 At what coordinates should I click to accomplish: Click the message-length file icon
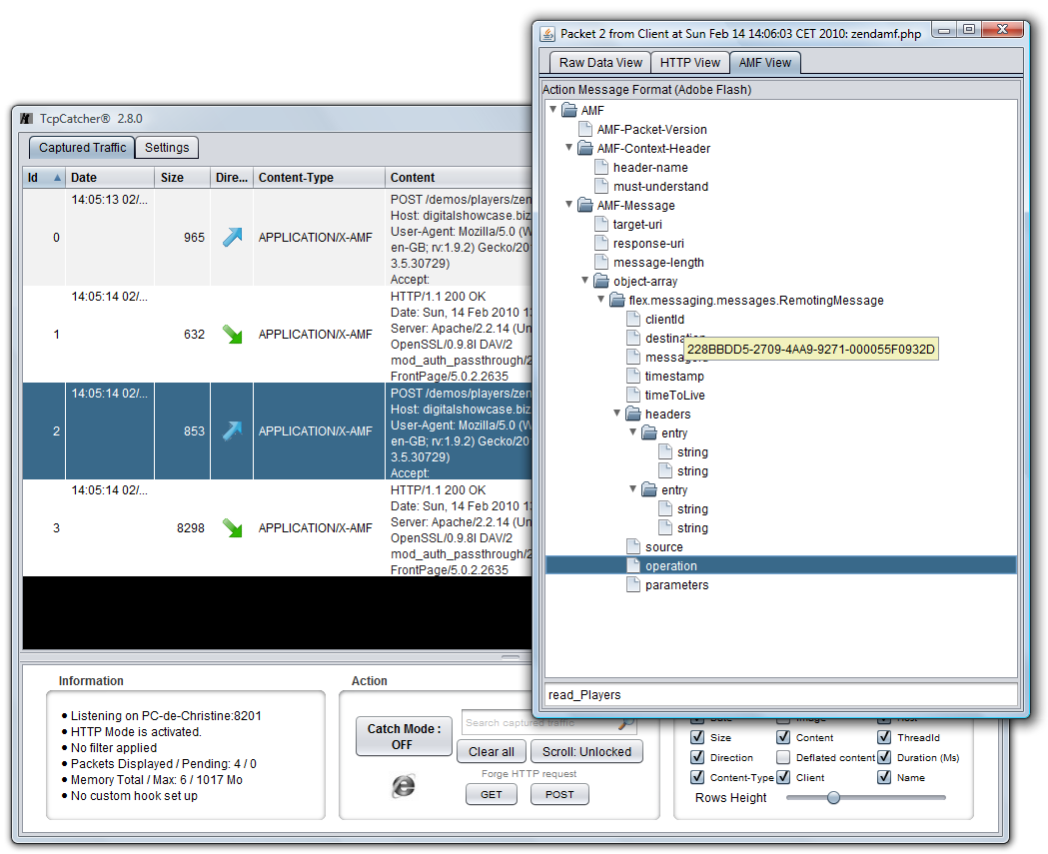click(x=601, y=262)
